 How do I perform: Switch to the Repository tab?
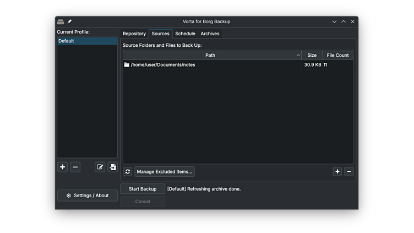pos(134,34)
